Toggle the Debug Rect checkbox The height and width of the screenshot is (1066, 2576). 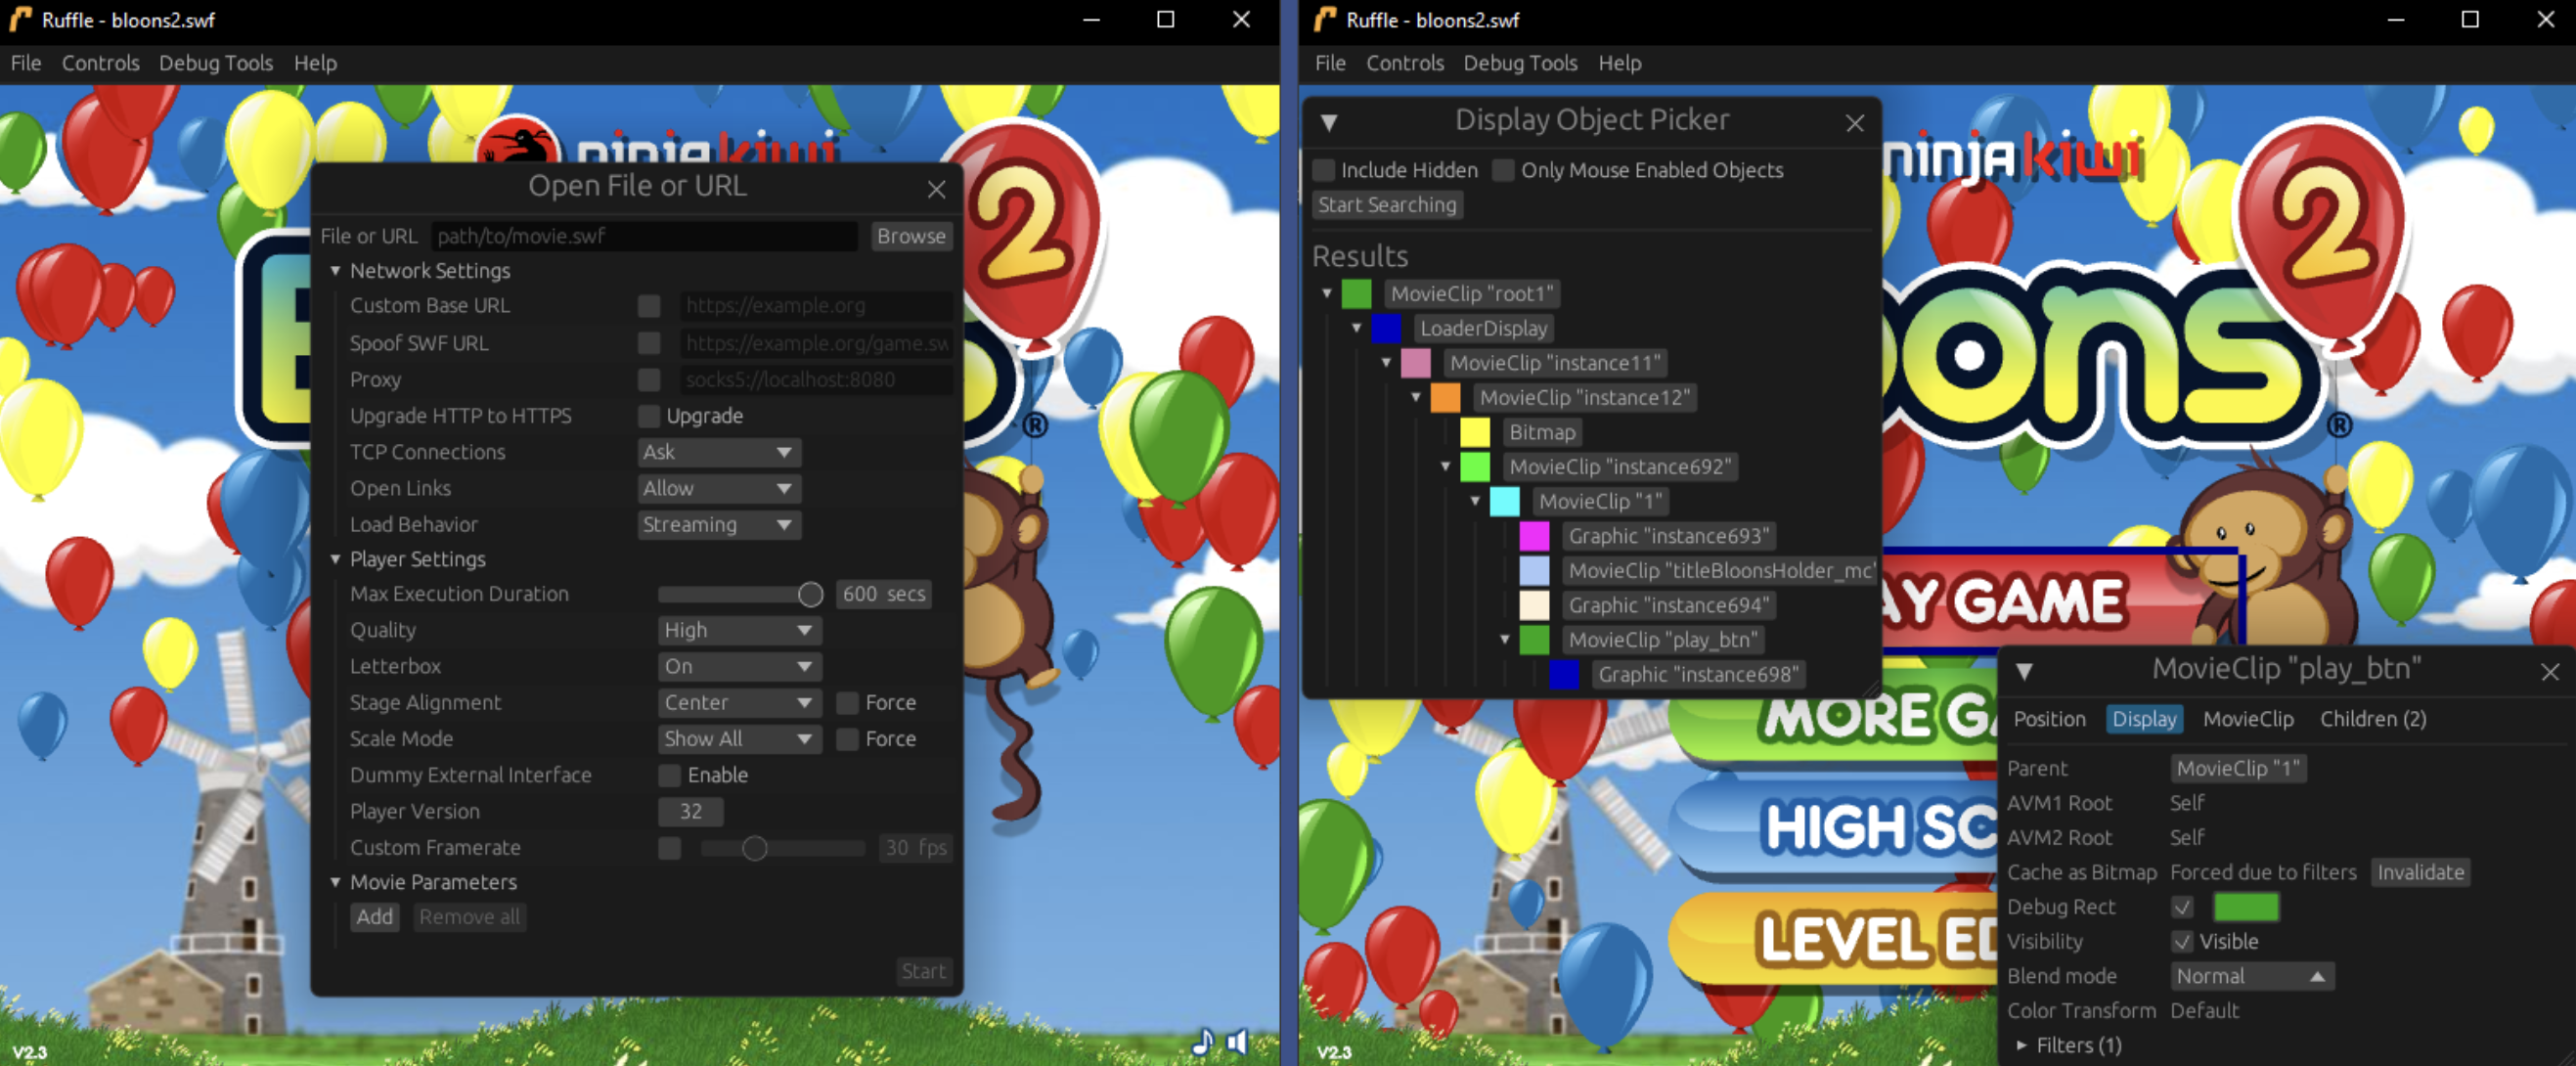[2182, 907]
